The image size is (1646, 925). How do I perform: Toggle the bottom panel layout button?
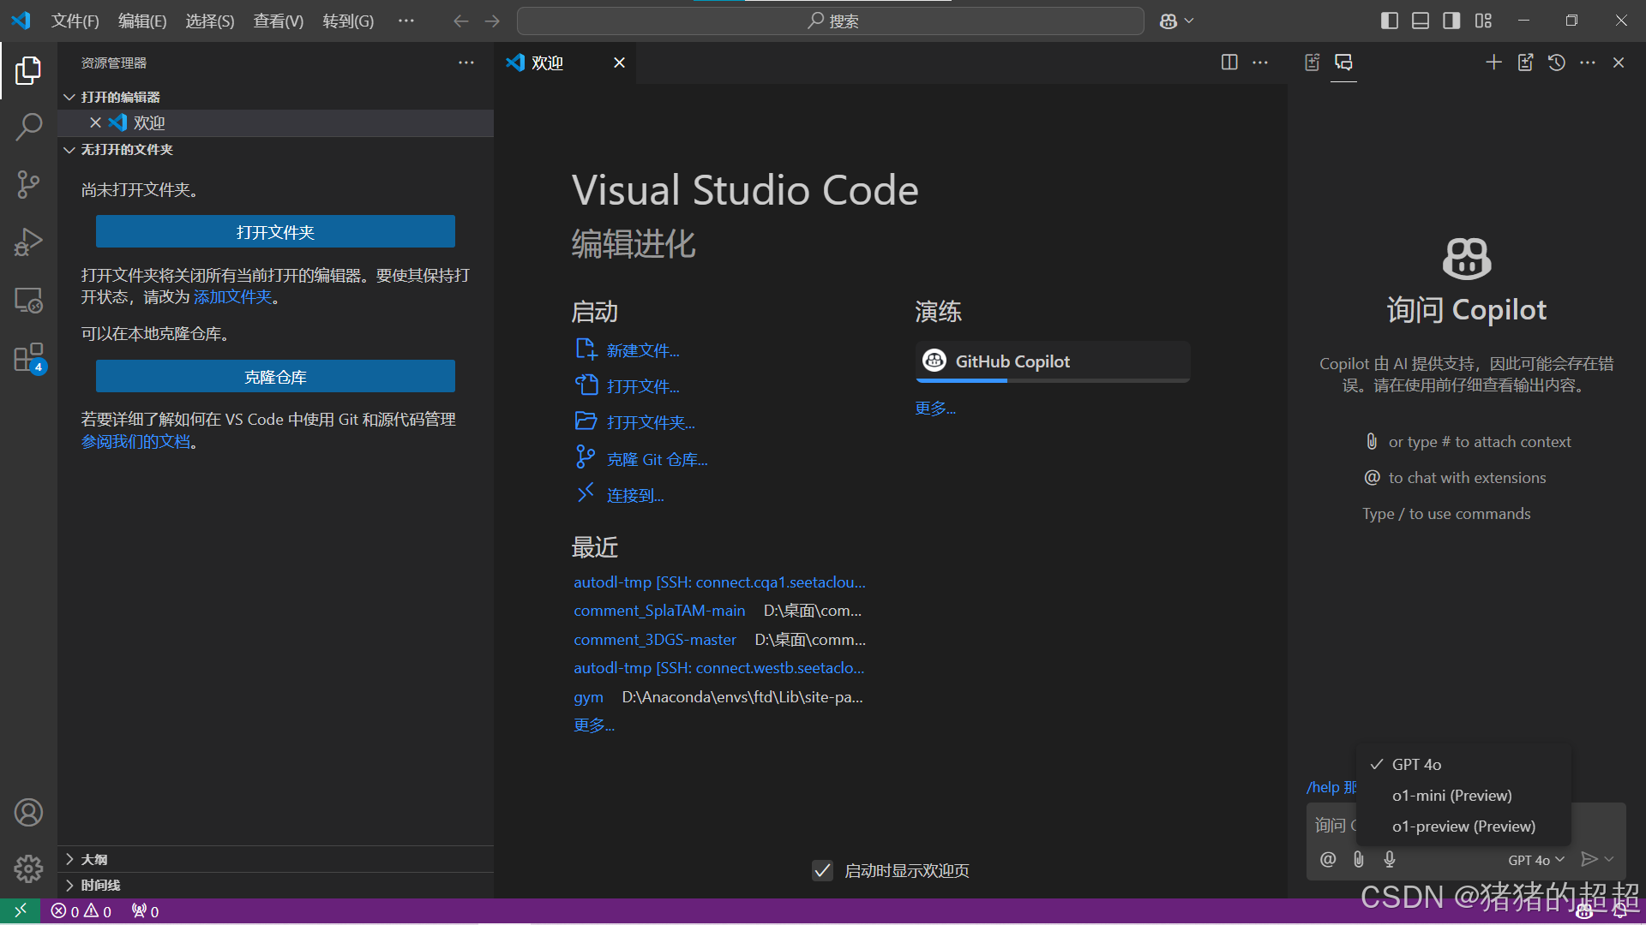[x=1421, y=21]
